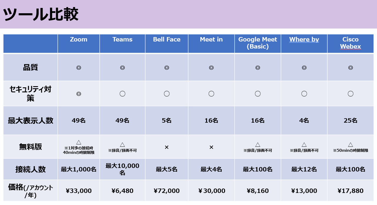Image resolution: width=377 pixels, height=205 pixels.
Task: Click the 最大10,000名 cell
Action: 122,169
